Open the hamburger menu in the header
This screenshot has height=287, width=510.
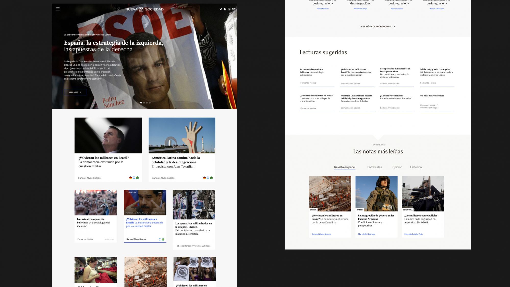coord(58,9)
